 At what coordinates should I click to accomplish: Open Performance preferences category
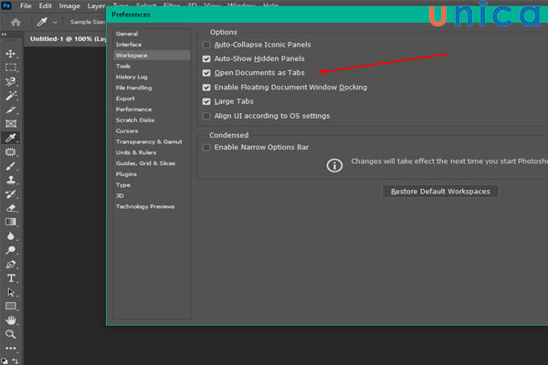coord(133,109)
